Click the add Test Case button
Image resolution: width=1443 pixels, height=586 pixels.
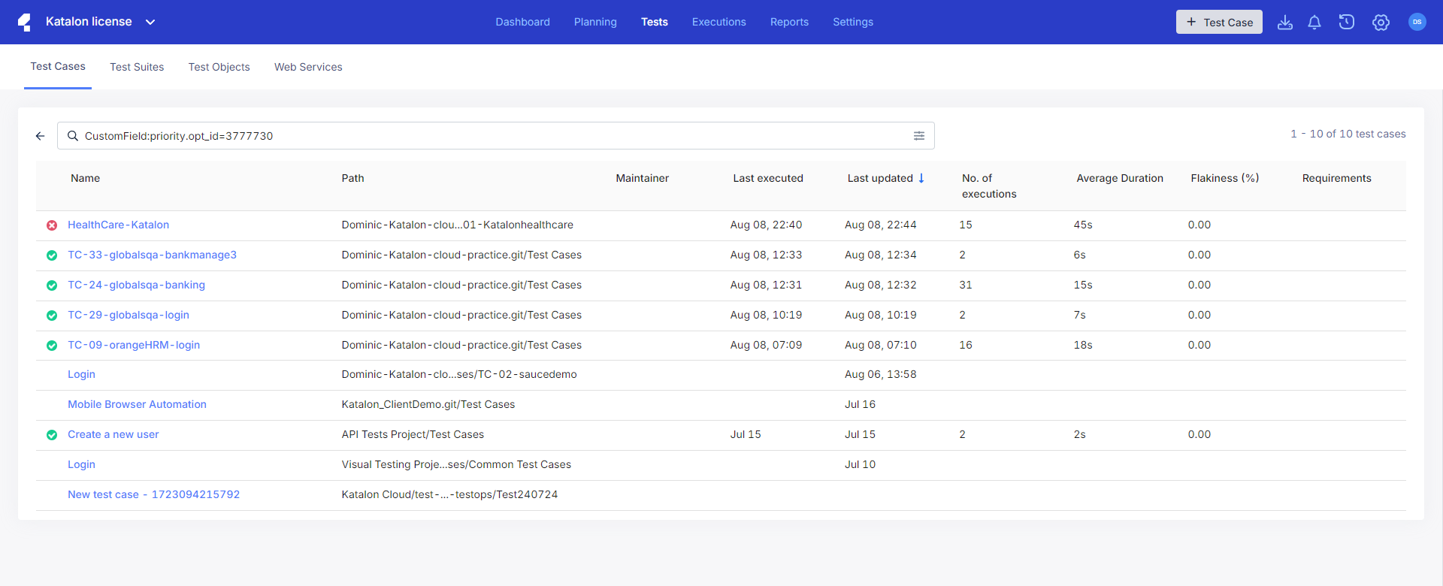[1218, 23]
